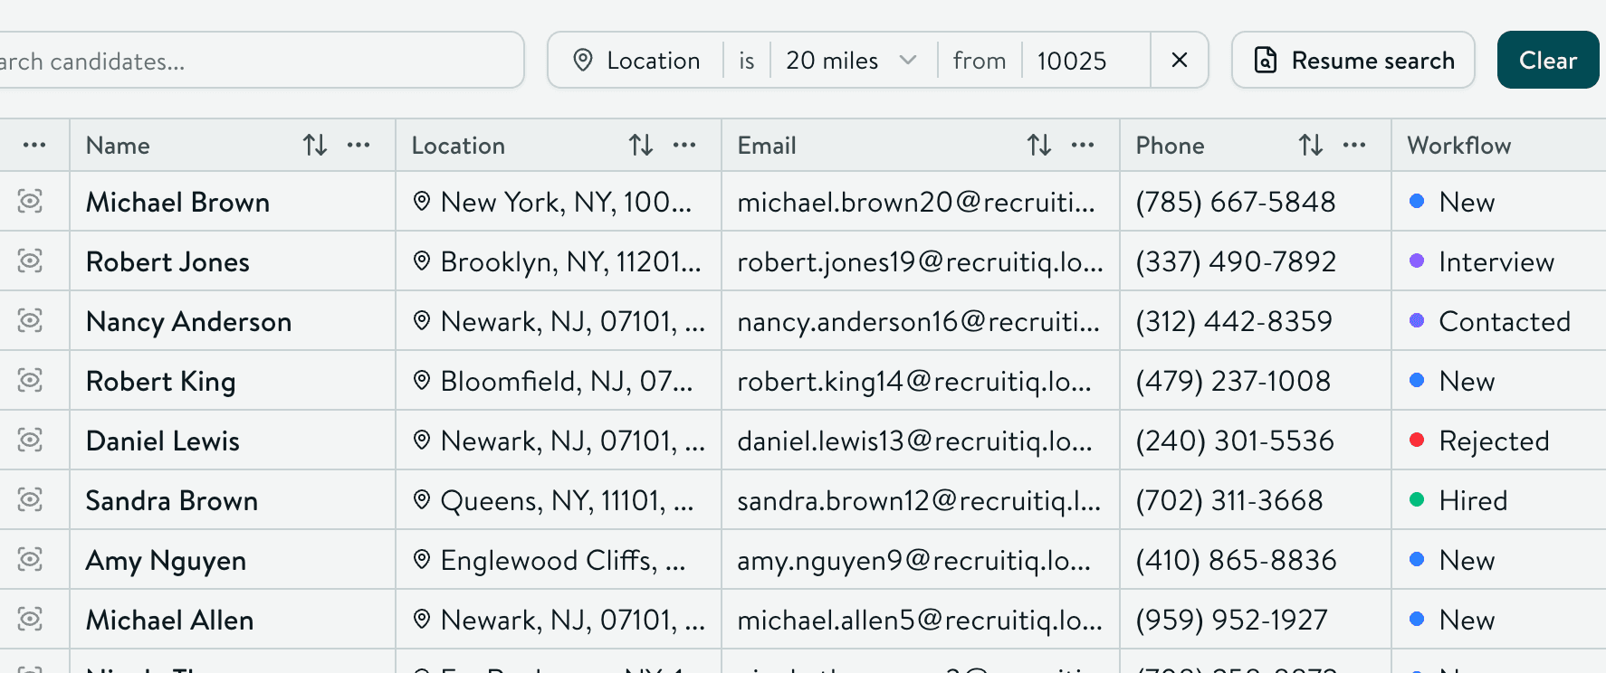Viewport: 1606px width, 673px height.
Task: Click the Resume search button
Action: click(x=1353, y=61)
